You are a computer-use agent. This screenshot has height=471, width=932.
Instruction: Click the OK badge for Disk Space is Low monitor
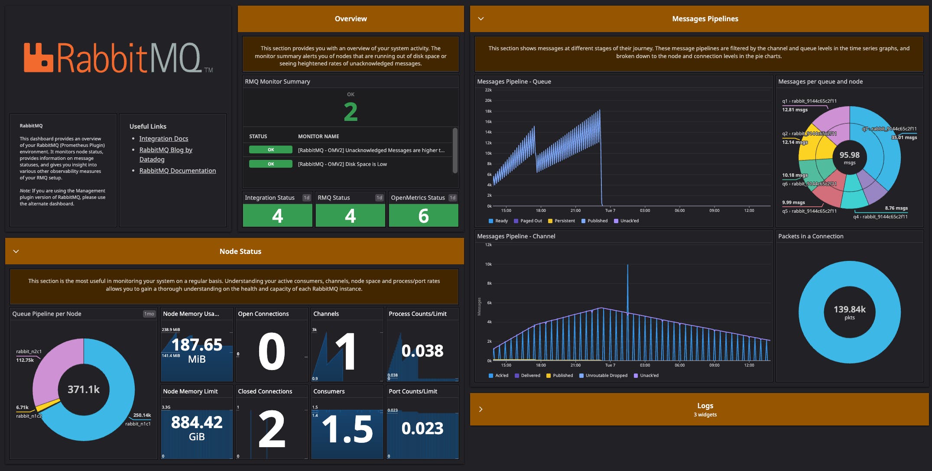270,164
